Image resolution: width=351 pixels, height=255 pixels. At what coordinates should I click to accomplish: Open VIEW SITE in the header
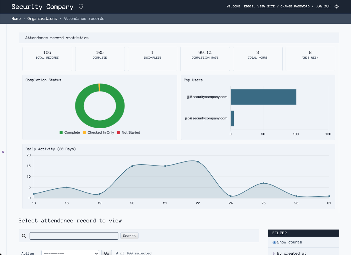[266, 6]
